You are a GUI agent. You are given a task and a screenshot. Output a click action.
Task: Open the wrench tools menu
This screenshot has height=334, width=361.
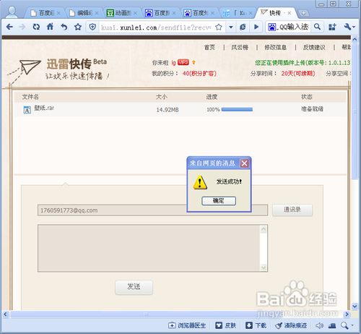349,27
